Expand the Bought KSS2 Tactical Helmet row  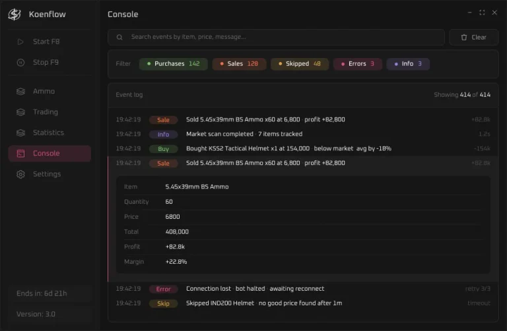point(303,148)
